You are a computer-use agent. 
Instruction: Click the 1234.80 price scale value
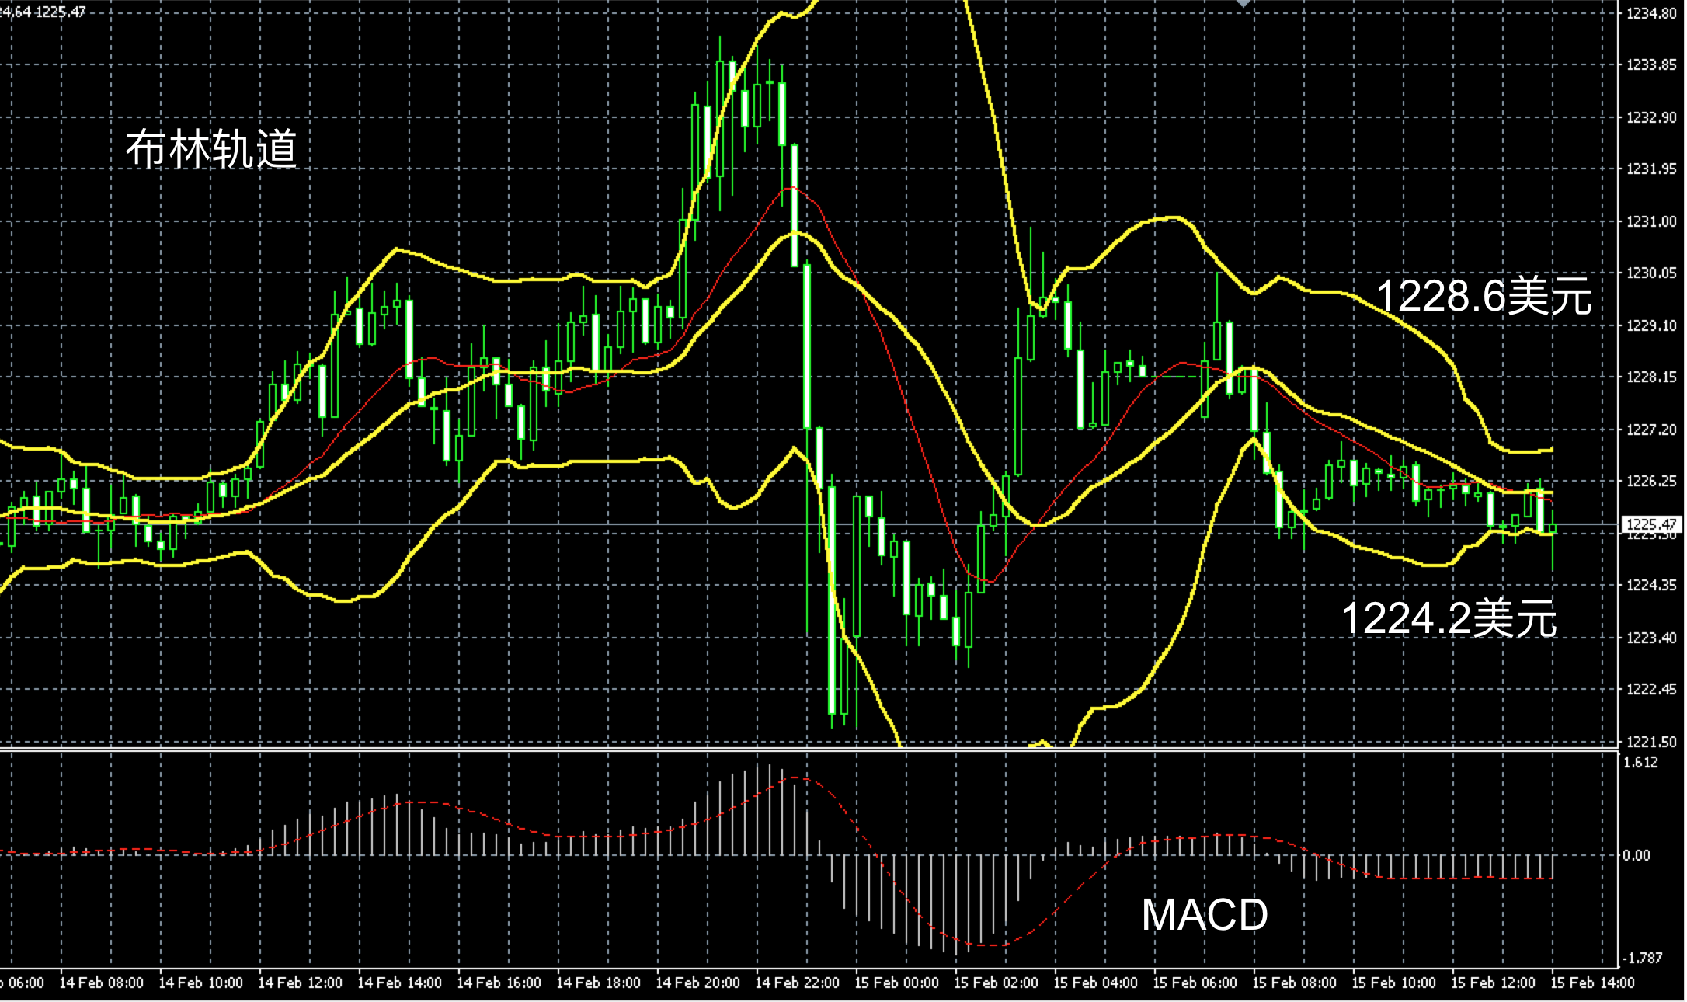click(x=1651, y=13)
